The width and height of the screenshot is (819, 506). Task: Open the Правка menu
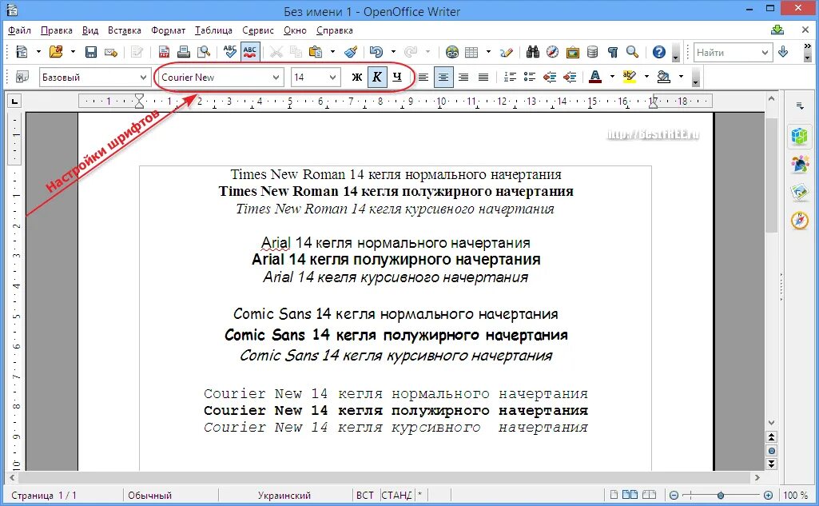click(x=57, y=30)
